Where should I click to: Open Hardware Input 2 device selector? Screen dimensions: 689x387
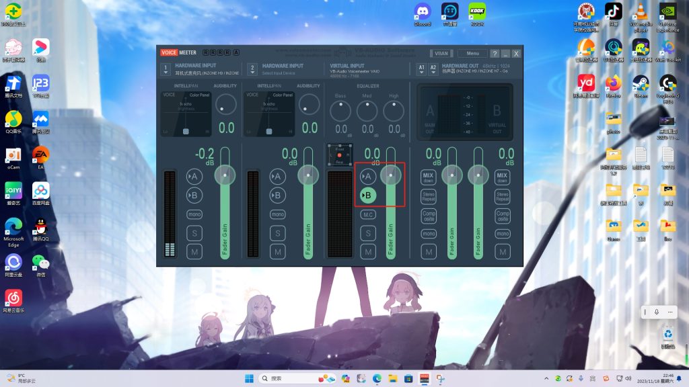(252, 69)
